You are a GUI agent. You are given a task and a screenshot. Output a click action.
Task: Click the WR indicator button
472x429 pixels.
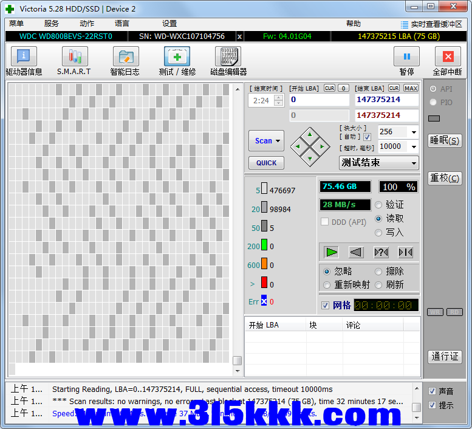click(x=435, y=312)
